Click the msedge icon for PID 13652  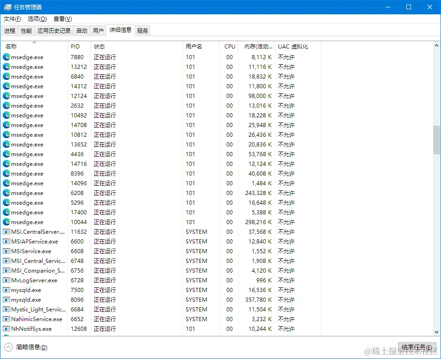(6, 144)
